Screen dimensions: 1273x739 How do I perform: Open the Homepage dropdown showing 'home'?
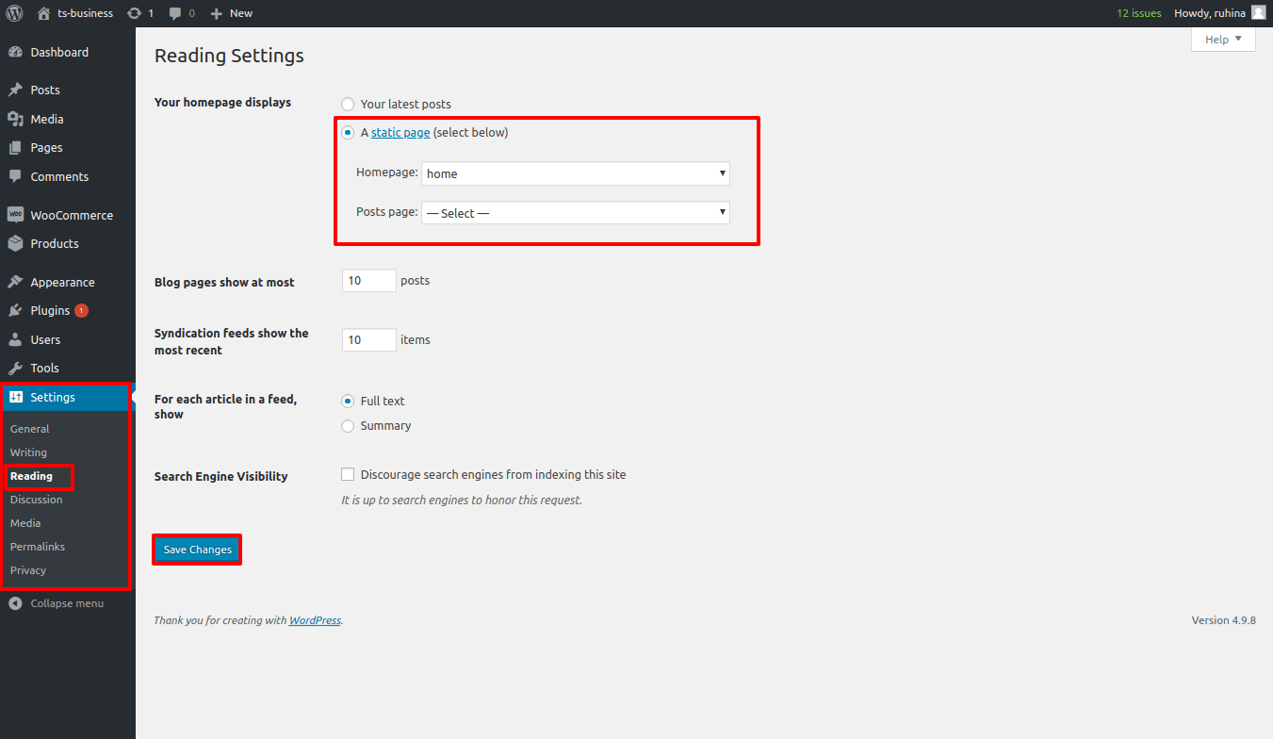pos(575,173)
